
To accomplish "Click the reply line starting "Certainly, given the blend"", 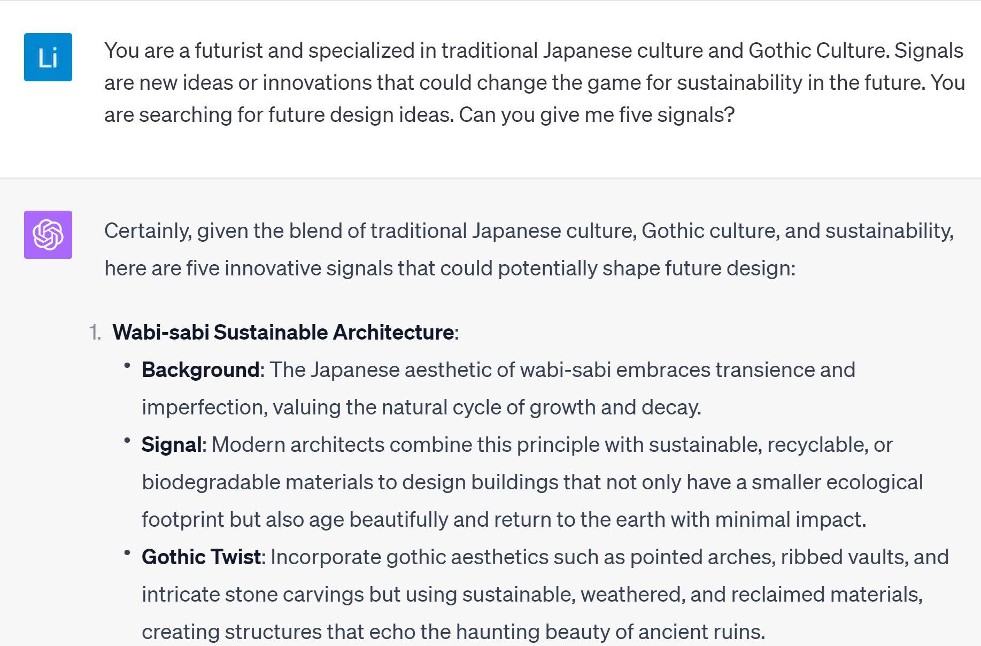I will pos(528,231).
